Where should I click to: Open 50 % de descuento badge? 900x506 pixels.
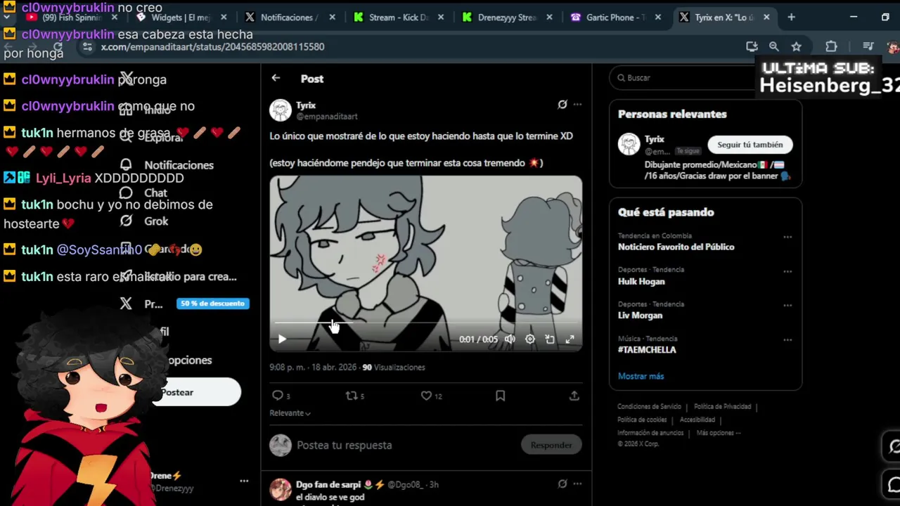pos(212,304)
